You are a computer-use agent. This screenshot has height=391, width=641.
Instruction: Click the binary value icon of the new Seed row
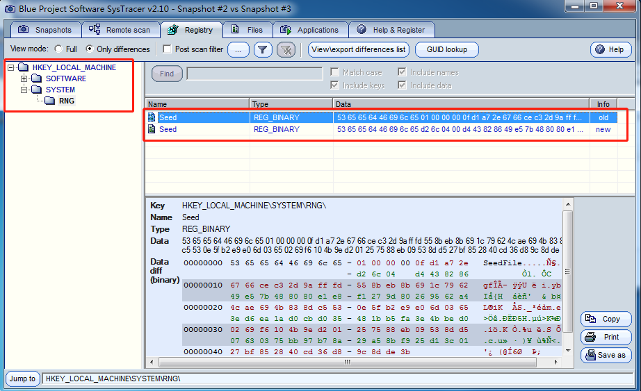[x=152, y=129]
